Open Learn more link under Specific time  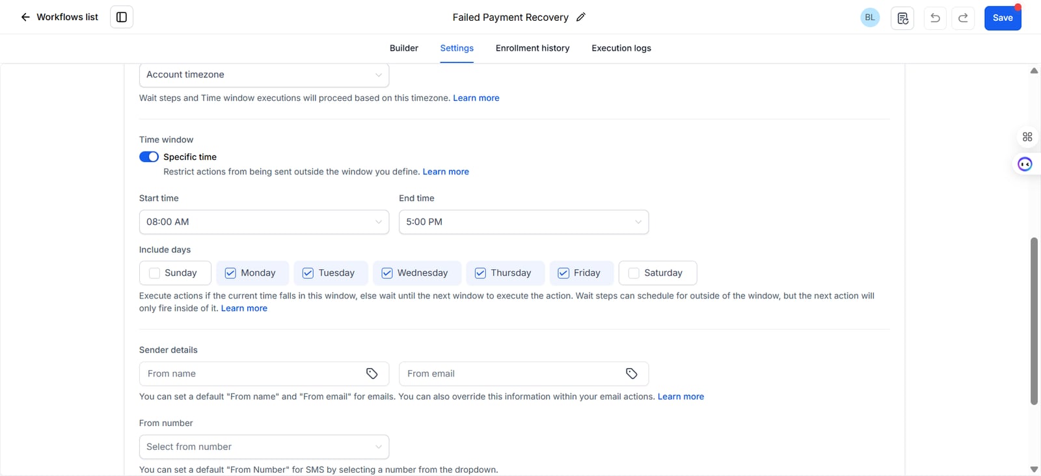[446, 172]
